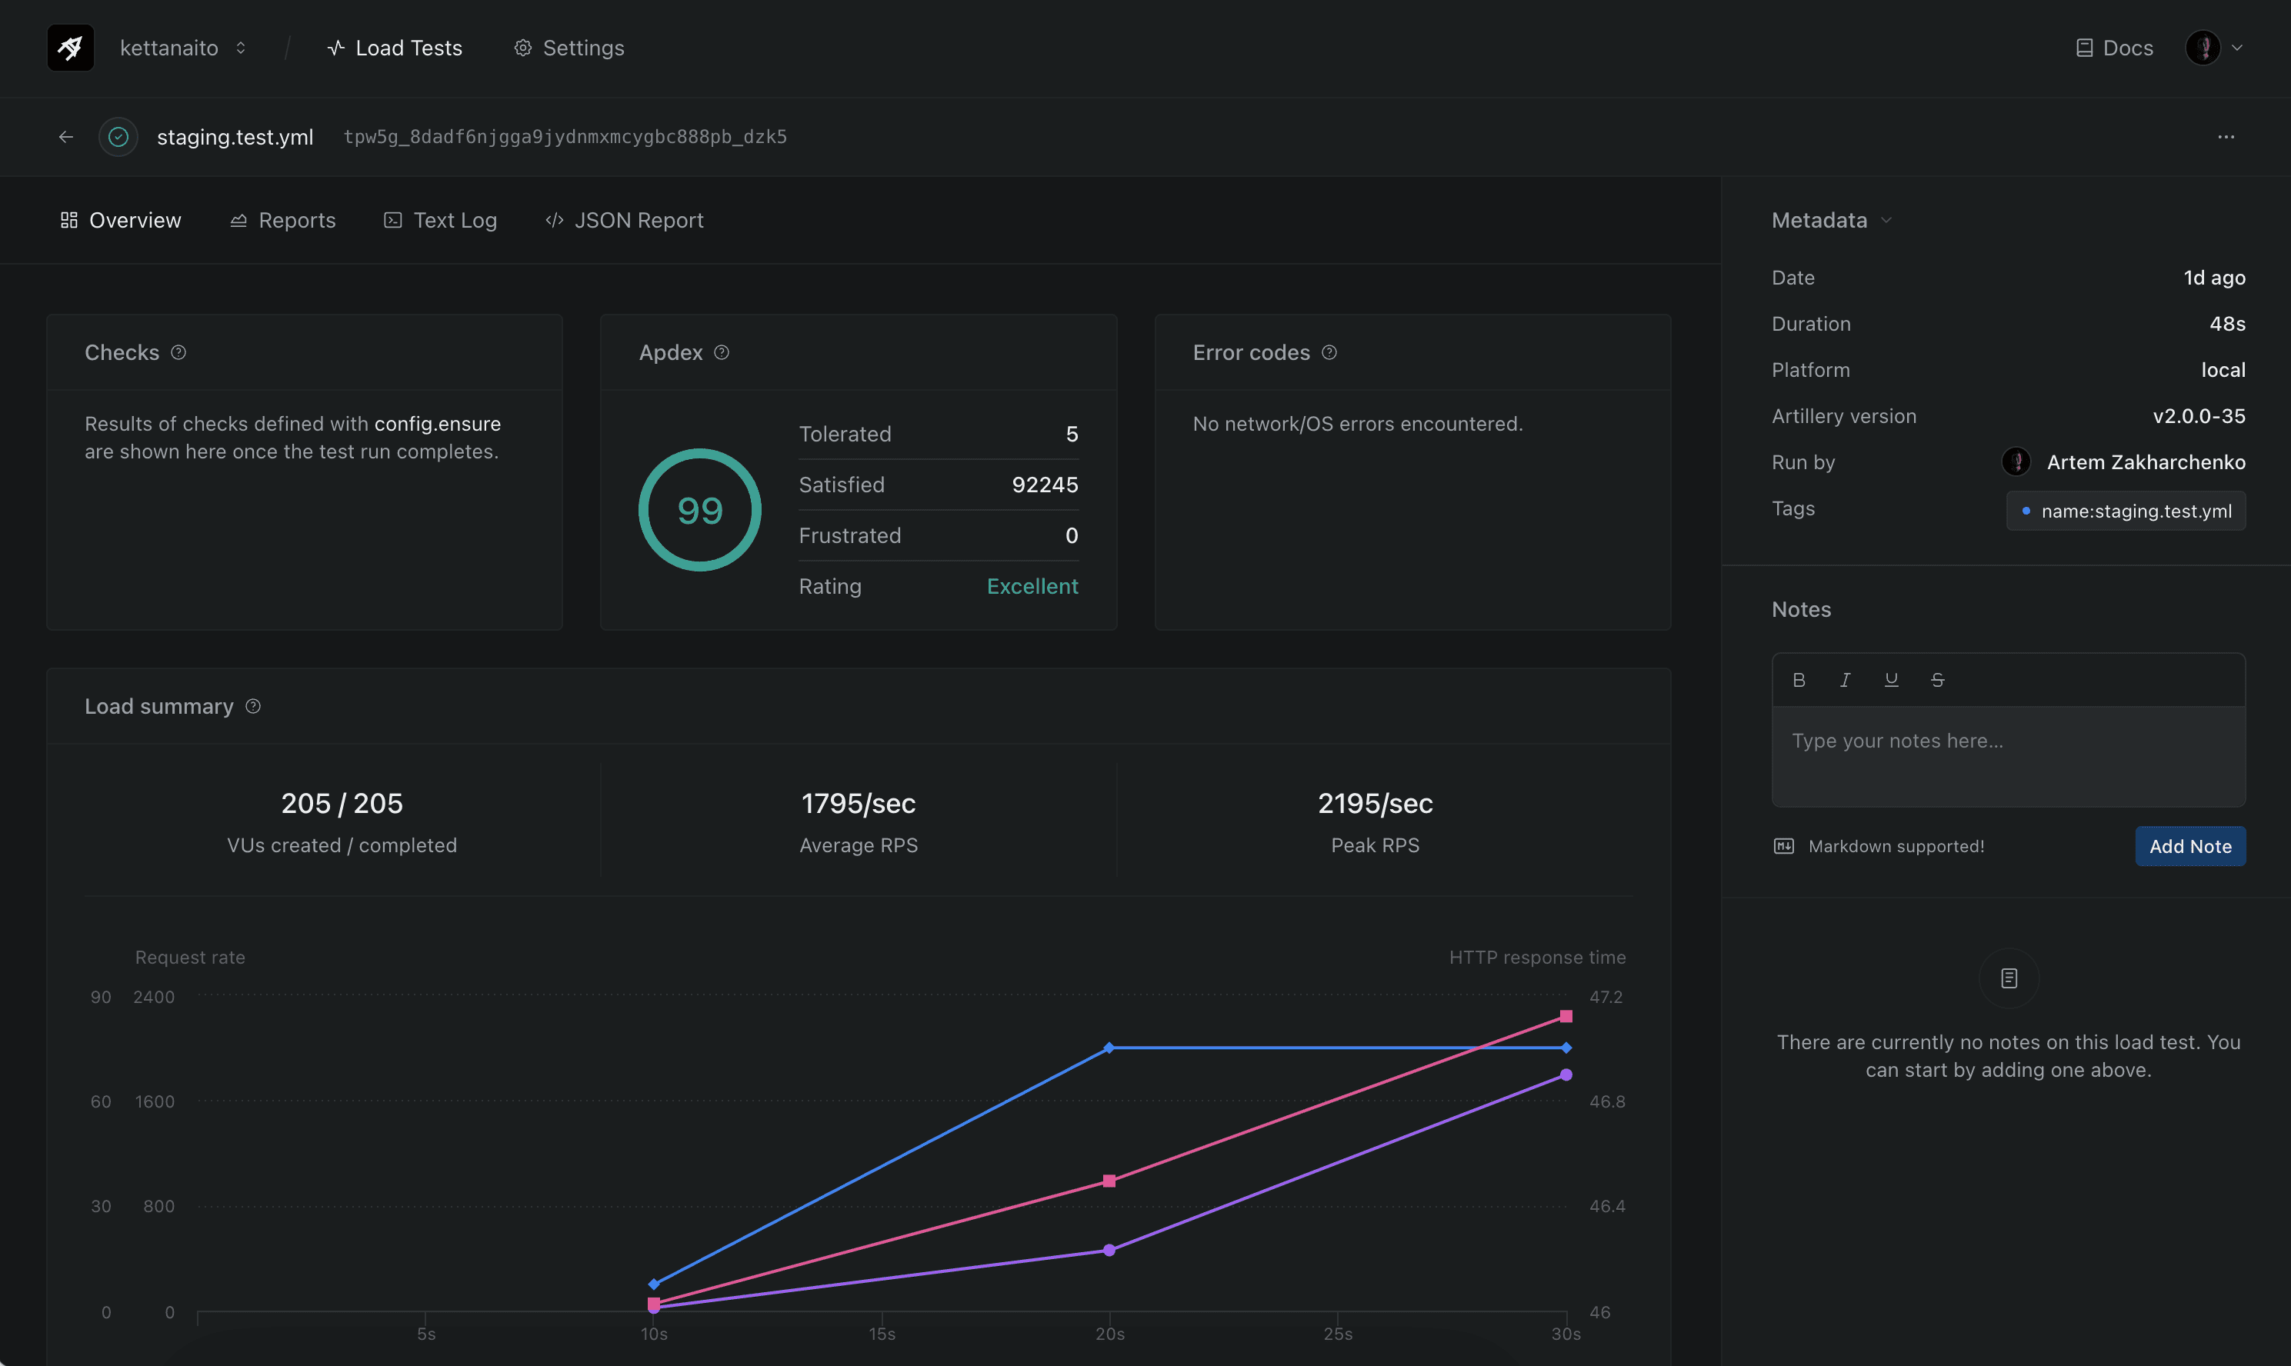Open the Docs page icon
2291x1366 pixels.
pos(2083,47)
